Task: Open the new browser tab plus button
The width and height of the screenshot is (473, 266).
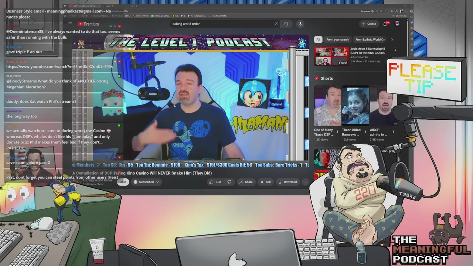Action: (136, 6)
